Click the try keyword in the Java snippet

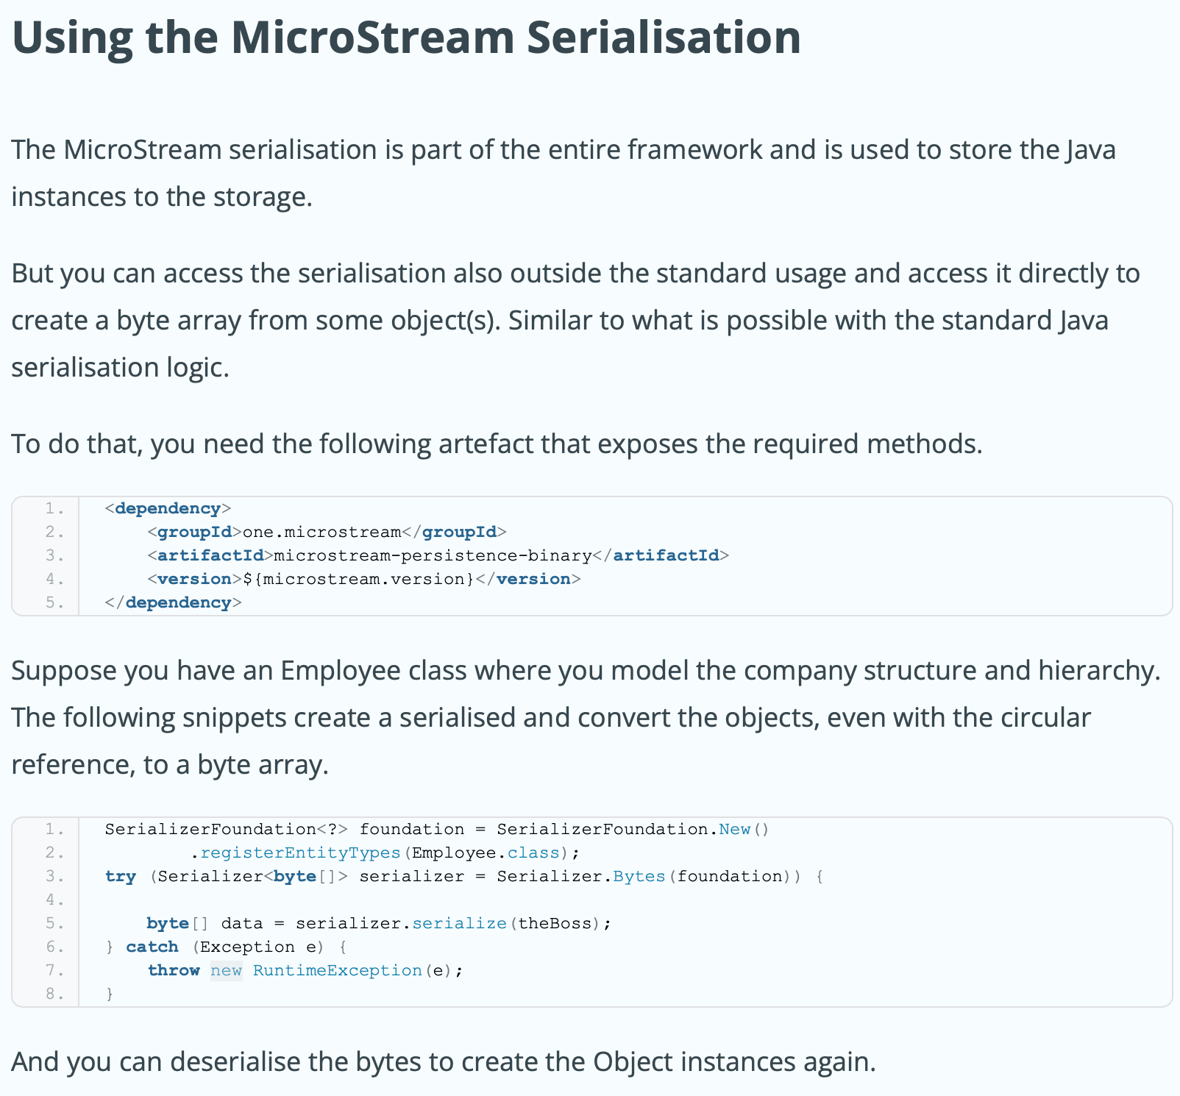[121, 876]
